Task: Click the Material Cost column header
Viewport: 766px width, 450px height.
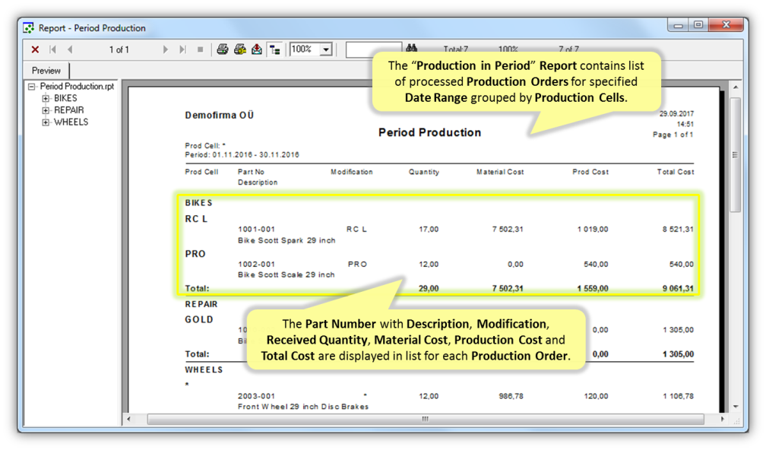Action: [x=500, y=172]
